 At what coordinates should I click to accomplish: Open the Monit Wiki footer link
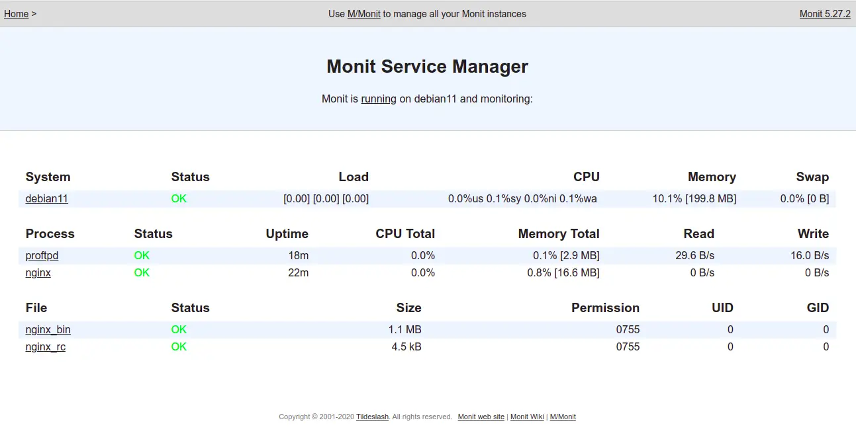coord(527,417)
